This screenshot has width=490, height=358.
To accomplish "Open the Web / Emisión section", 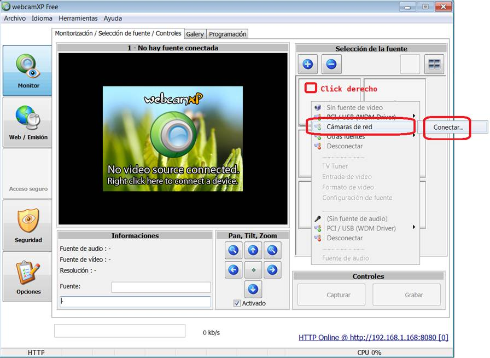I will coord(27,122).
